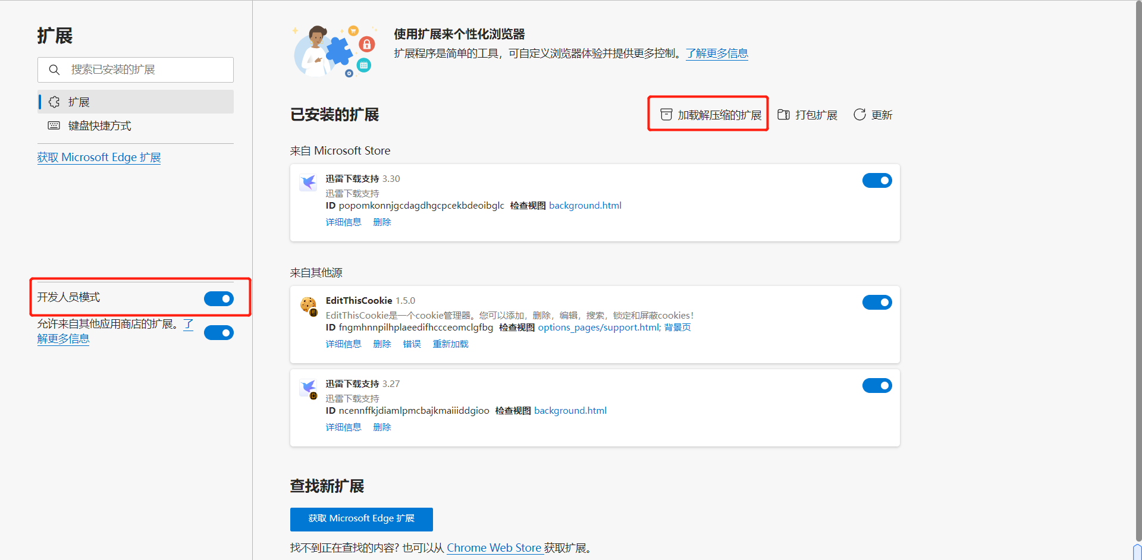Disable the 迅雷下载支持 3.30 extension toggle

[x=877, y=180]
